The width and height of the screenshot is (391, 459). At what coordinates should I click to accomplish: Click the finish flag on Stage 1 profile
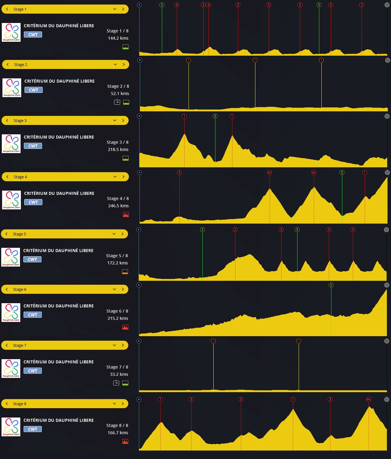tap(387, 5)
